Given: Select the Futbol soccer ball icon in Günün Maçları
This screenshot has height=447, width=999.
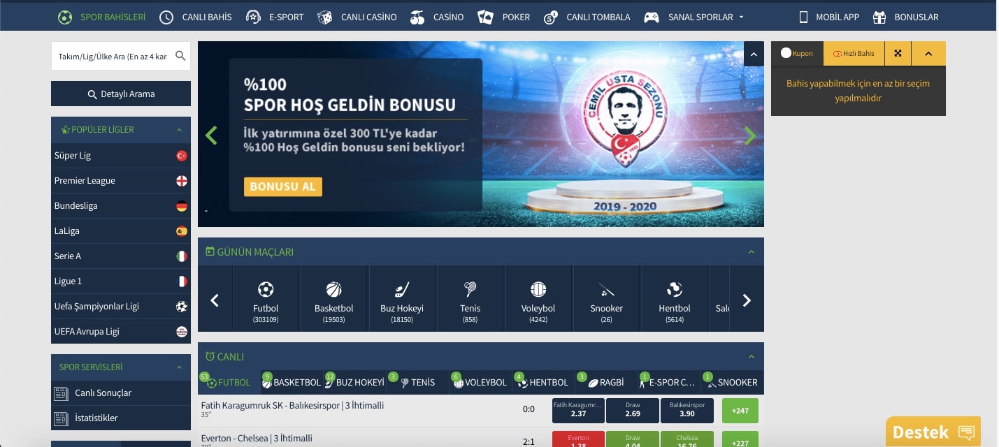Looking at the screenshot, I should tap(266, 289).
